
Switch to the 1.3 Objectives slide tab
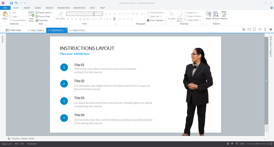[78, 30]
